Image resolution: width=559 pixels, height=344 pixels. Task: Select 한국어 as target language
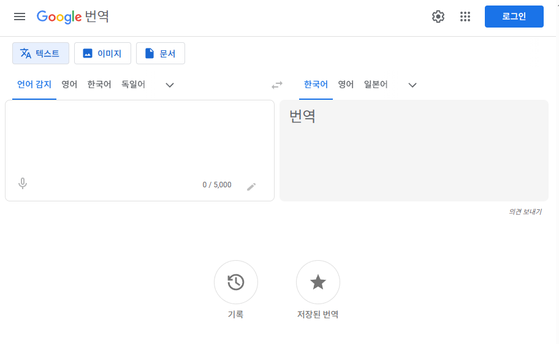click(x=316, y=84)
